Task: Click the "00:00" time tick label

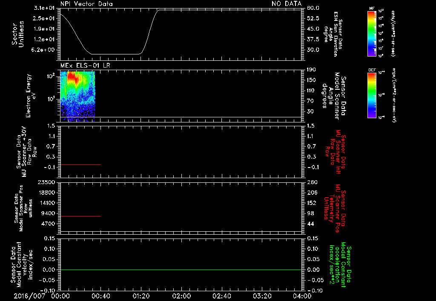Action: click(x=60, y=296)
